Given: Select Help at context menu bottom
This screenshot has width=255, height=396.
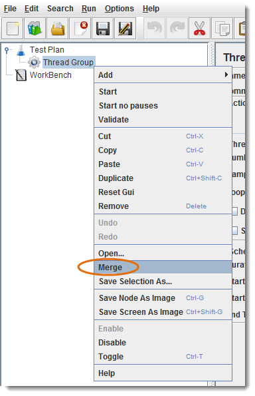Looking at the screenshot, I should click(163, 373).
